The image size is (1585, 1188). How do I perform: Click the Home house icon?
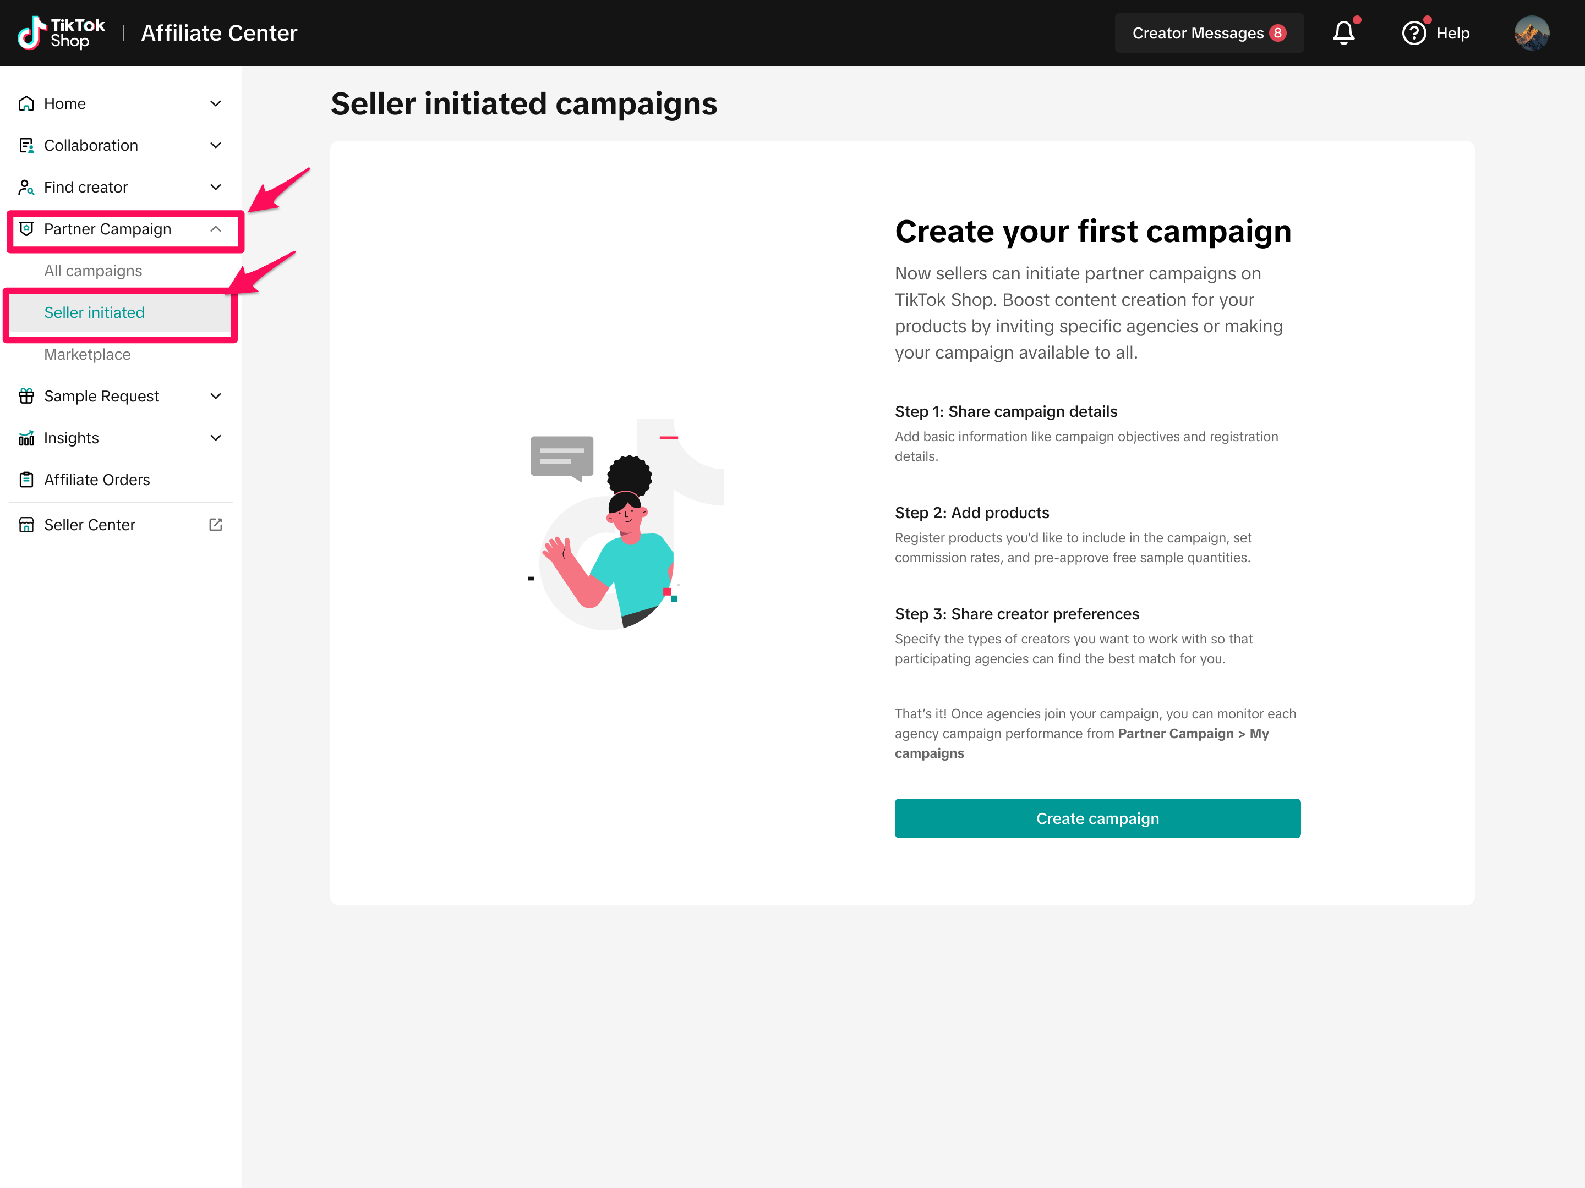click(x=26, y=104)
